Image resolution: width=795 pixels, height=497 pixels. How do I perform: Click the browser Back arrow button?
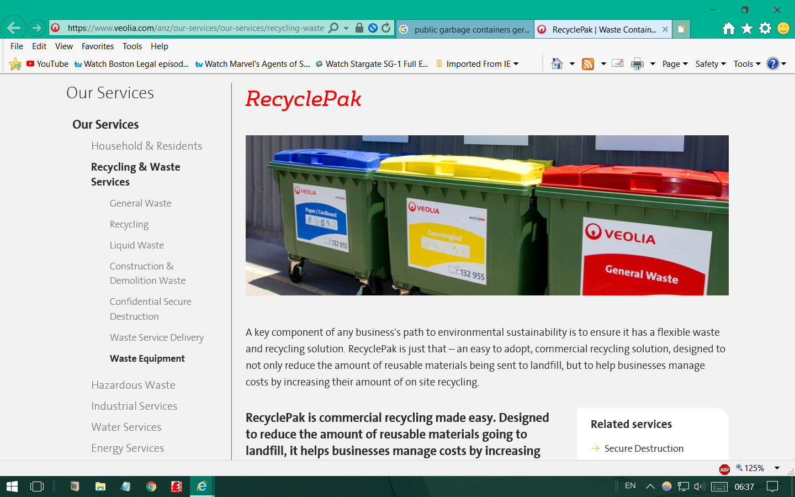(14, 28)
